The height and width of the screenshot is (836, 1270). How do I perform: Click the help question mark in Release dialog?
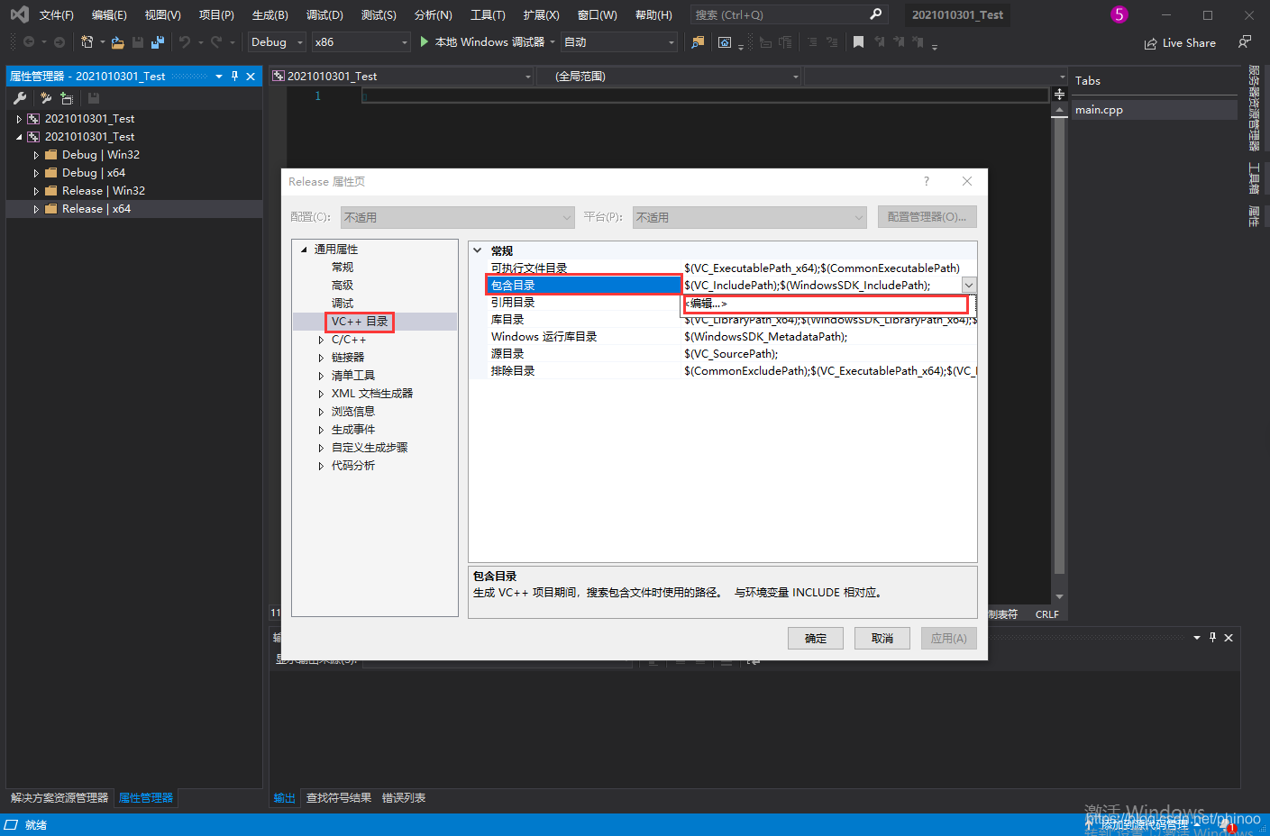pyautogui.click(x=926, y=181)
